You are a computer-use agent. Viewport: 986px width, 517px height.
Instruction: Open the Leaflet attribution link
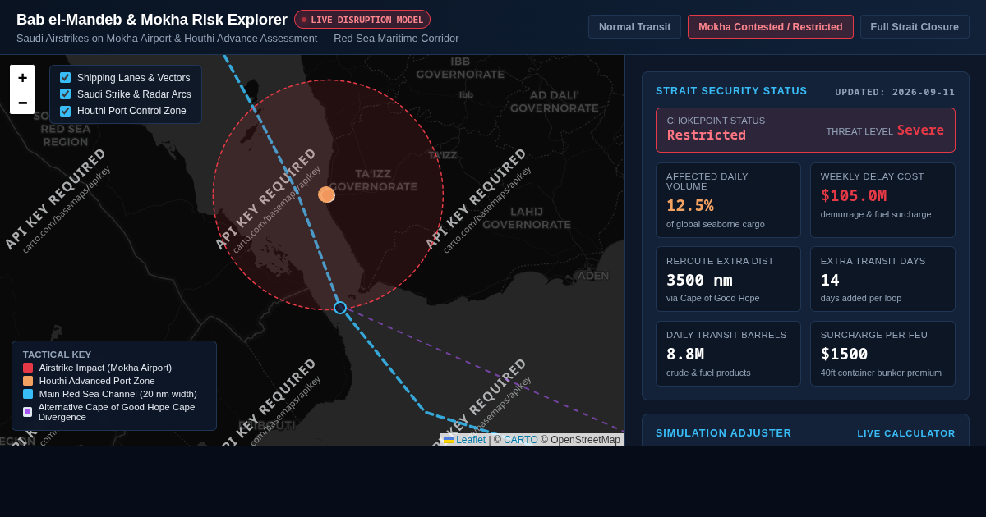pos(464,440)
